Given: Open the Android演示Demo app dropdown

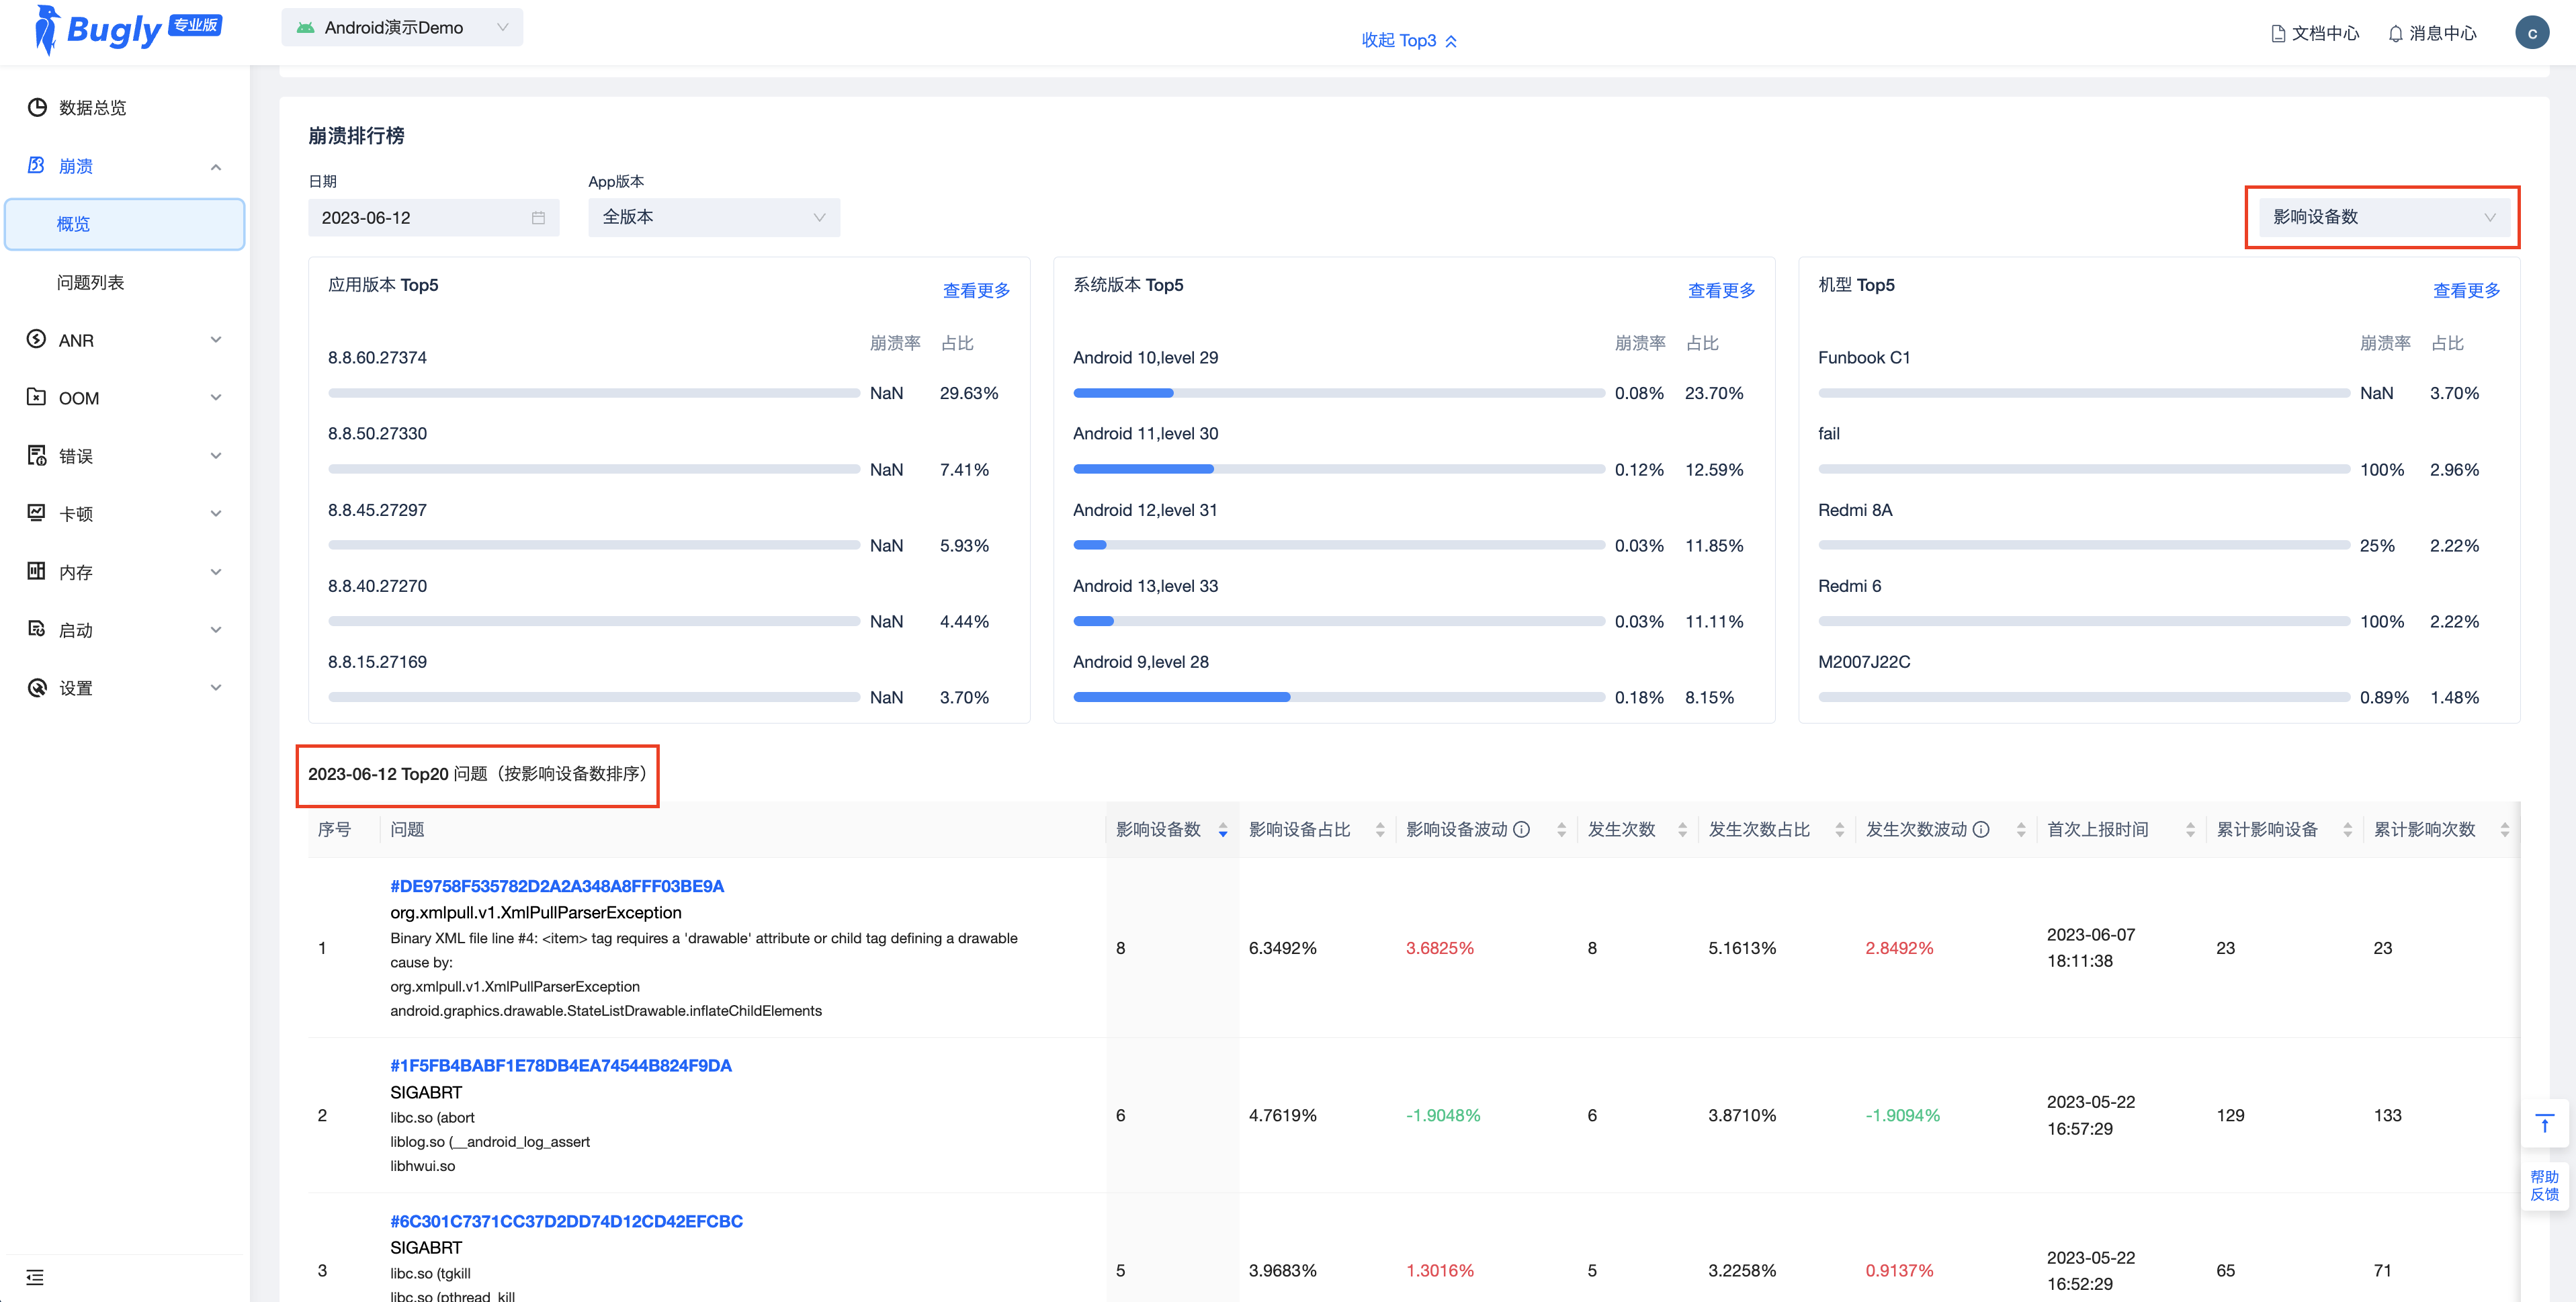Looking at the screenshot, I should [402, 28].
